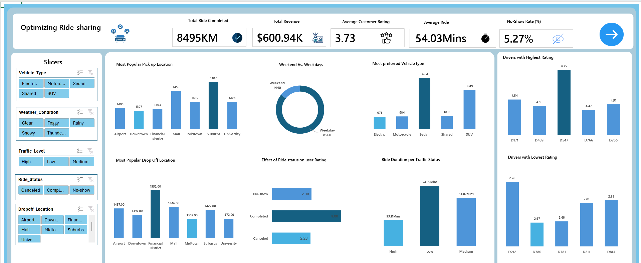Click the Optimizing Ride-sharing title

coord(61,28)
